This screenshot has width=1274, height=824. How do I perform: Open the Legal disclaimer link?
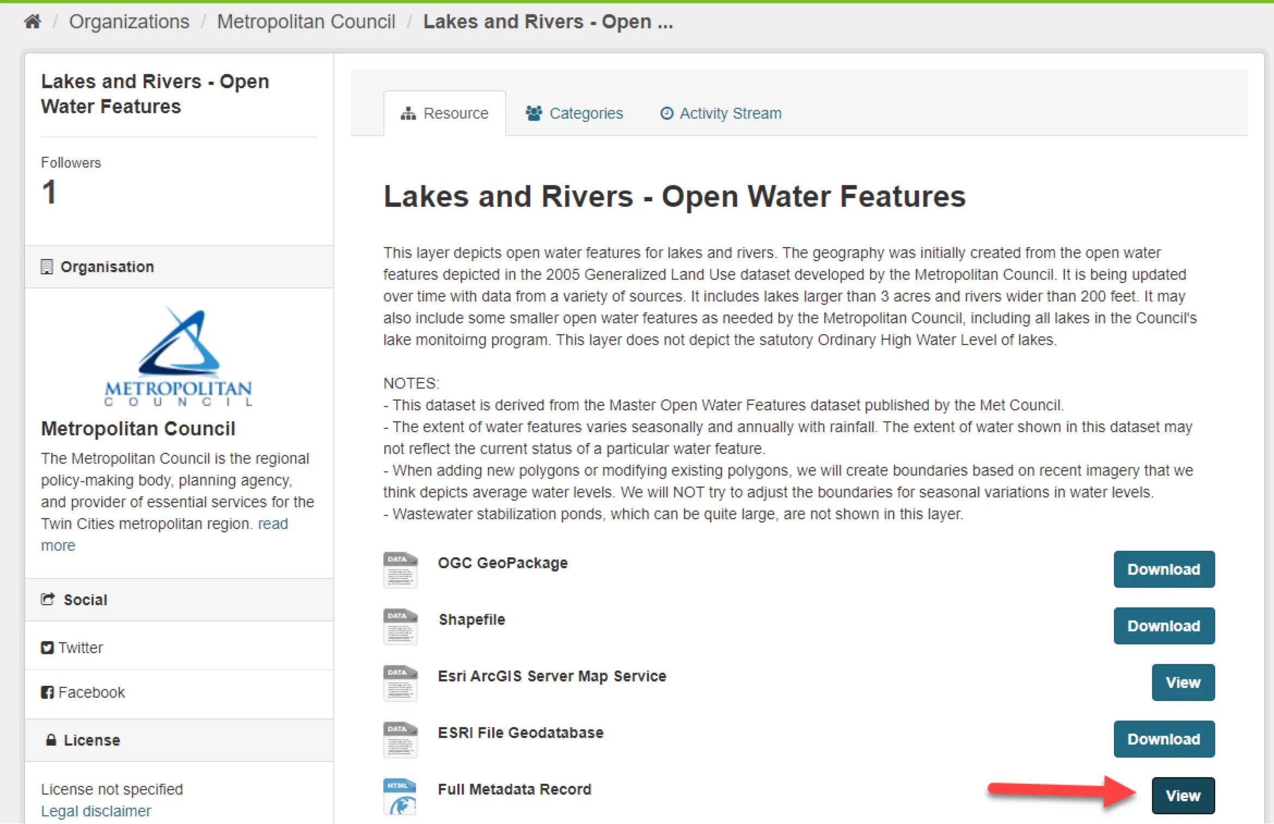tap(96, 811)
